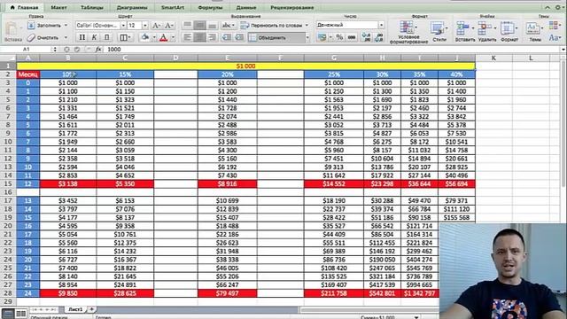
Task: Open font size dropdown arrow
Action: 145,26
